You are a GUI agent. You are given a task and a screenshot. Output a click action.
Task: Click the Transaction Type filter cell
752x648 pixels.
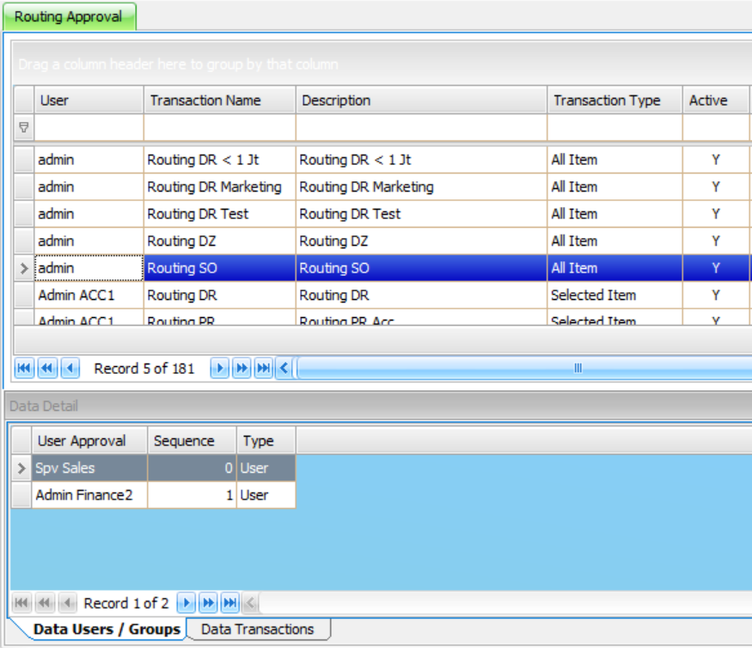coord(614,127)
